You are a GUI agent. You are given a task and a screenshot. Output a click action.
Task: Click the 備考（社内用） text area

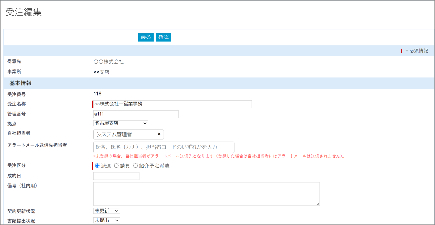[206, 194]
